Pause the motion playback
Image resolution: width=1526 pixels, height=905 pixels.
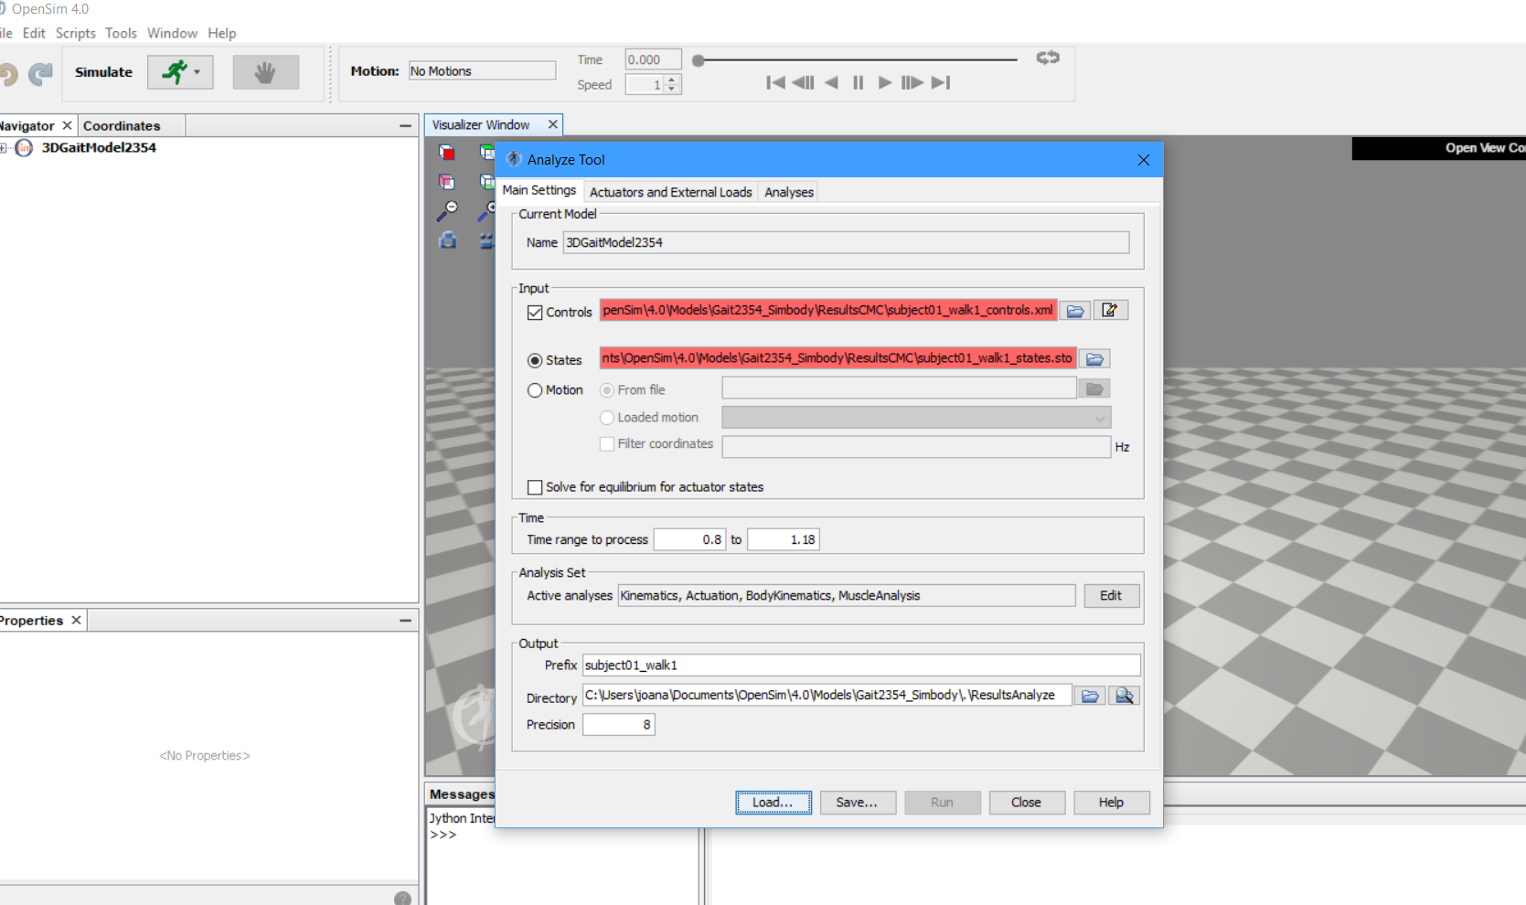click(858, 83)
